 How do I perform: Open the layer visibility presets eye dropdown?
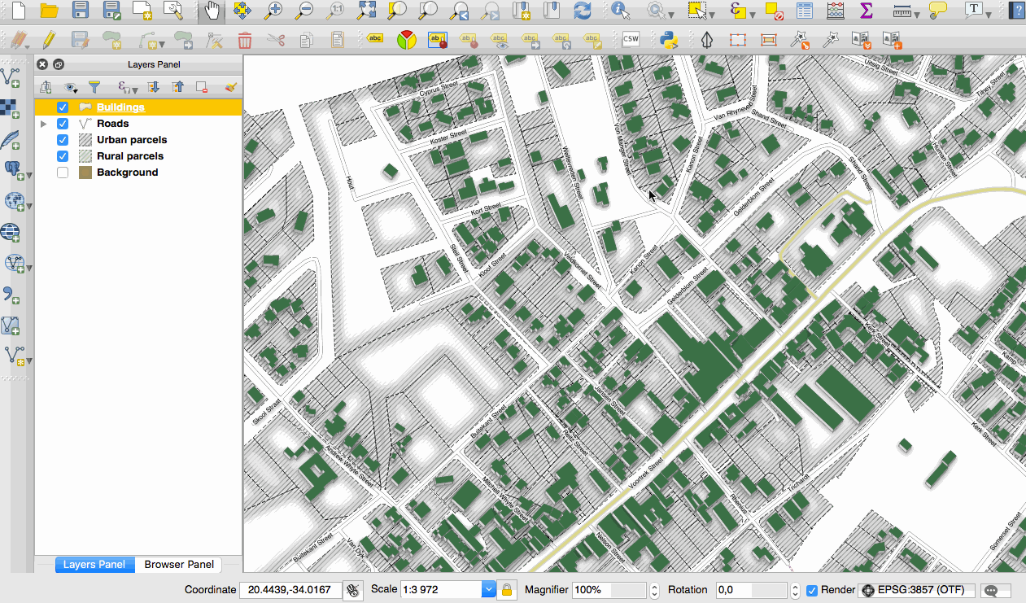coord(71,87)
